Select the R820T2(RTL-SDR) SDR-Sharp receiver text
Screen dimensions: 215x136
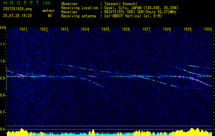(140, 12)
